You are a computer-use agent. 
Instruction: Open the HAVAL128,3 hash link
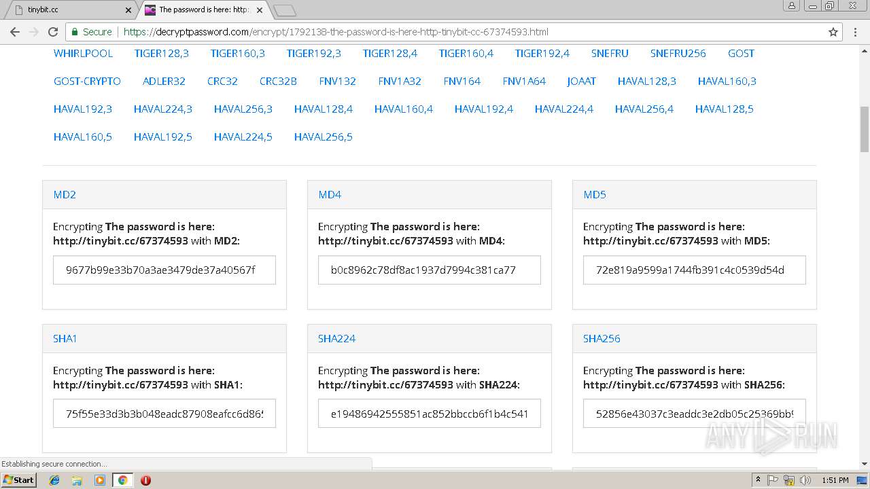pyautogui.click(x=646, y=81)
